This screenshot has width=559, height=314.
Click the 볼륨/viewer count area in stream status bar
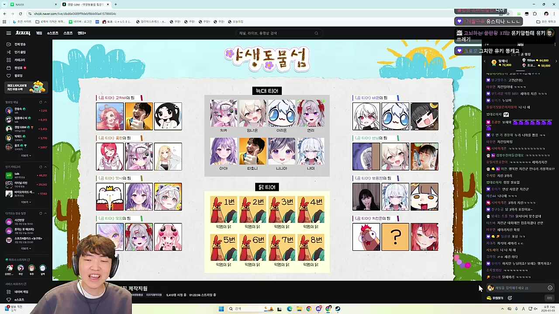tap(175, 295)
